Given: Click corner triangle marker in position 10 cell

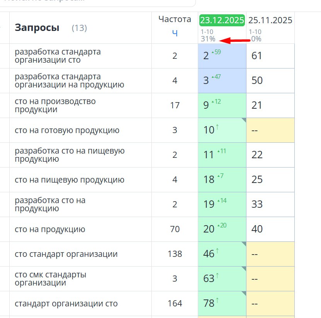Looking at the screenshot, I should [x=244, y=120].
